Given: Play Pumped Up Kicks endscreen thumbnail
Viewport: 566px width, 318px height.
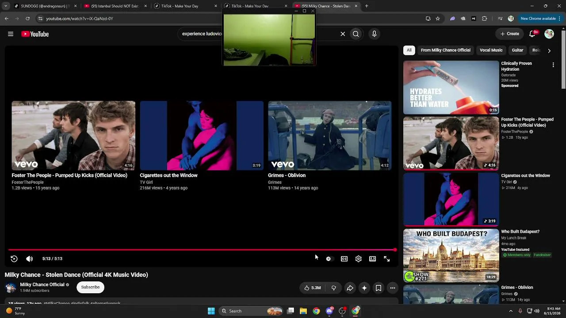Looking at the screenshot, I should point(73,136).
